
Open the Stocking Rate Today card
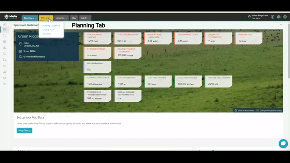188,38
